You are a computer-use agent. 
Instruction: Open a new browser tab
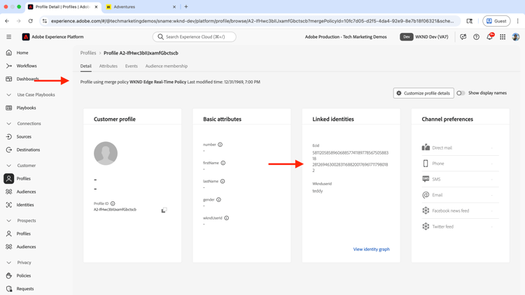[186, 7]
